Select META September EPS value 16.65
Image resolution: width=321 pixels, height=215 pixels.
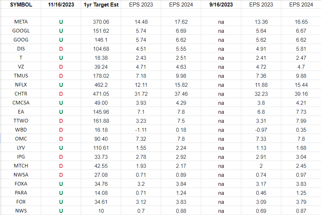point(301,22)
